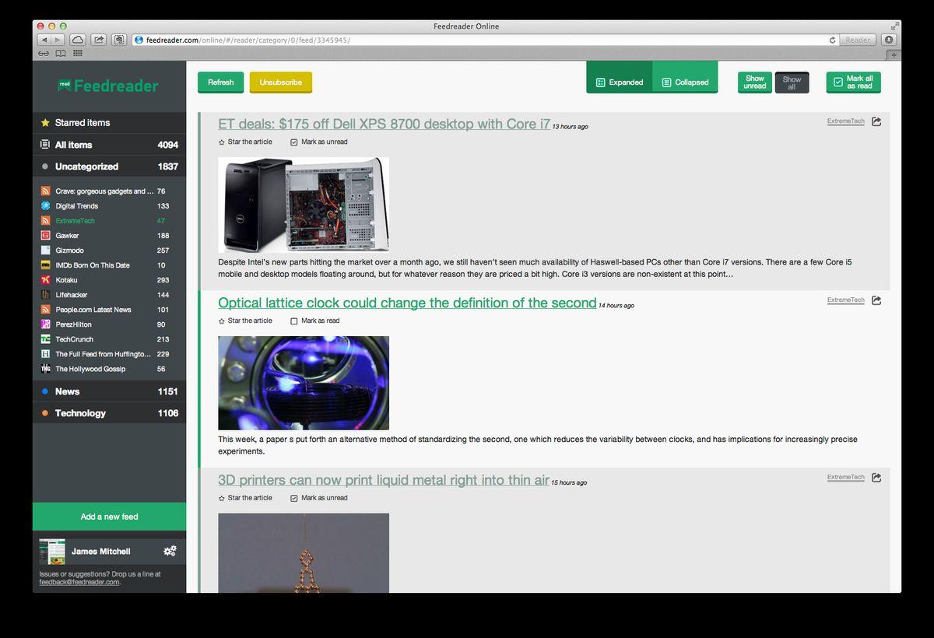Toggle Mark as unread on 3D printers article

click(x=294, y=498)
